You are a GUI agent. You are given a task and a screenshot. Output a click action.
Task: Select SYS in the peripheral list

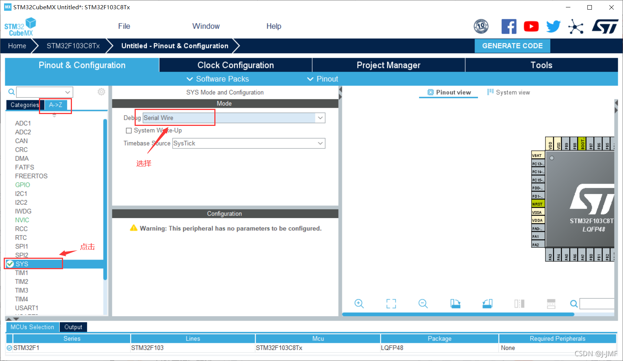(54, 264)
